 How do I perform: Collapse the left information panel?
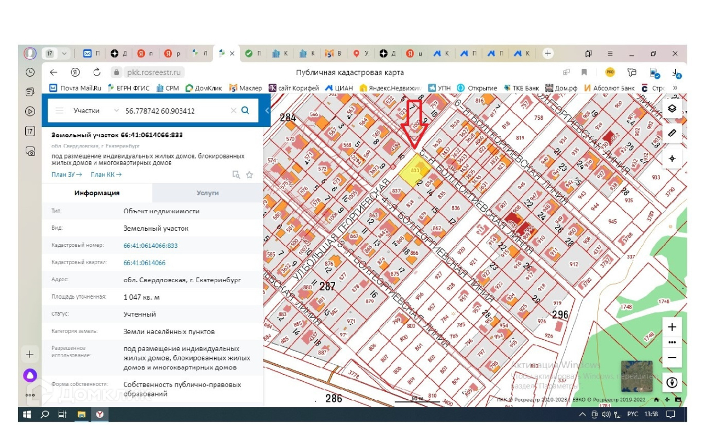(267, 110)
